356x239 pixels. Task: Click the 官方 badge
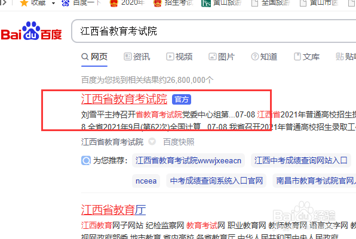coord(182,100)
